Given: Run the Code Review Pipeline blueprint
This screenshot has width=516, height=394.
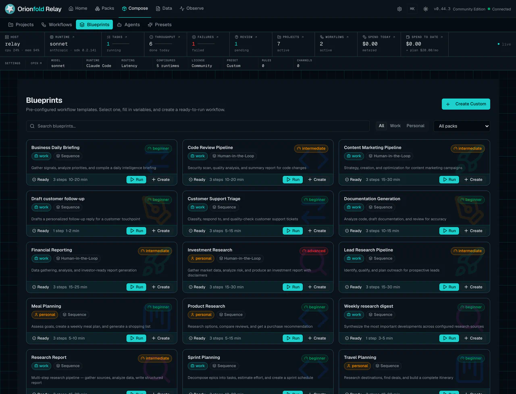Looking at the screenshot, I should click(293, 180).
